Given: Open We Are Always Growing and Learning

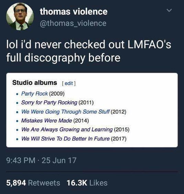Looking at the screenshot, I should tap(67, 129).
